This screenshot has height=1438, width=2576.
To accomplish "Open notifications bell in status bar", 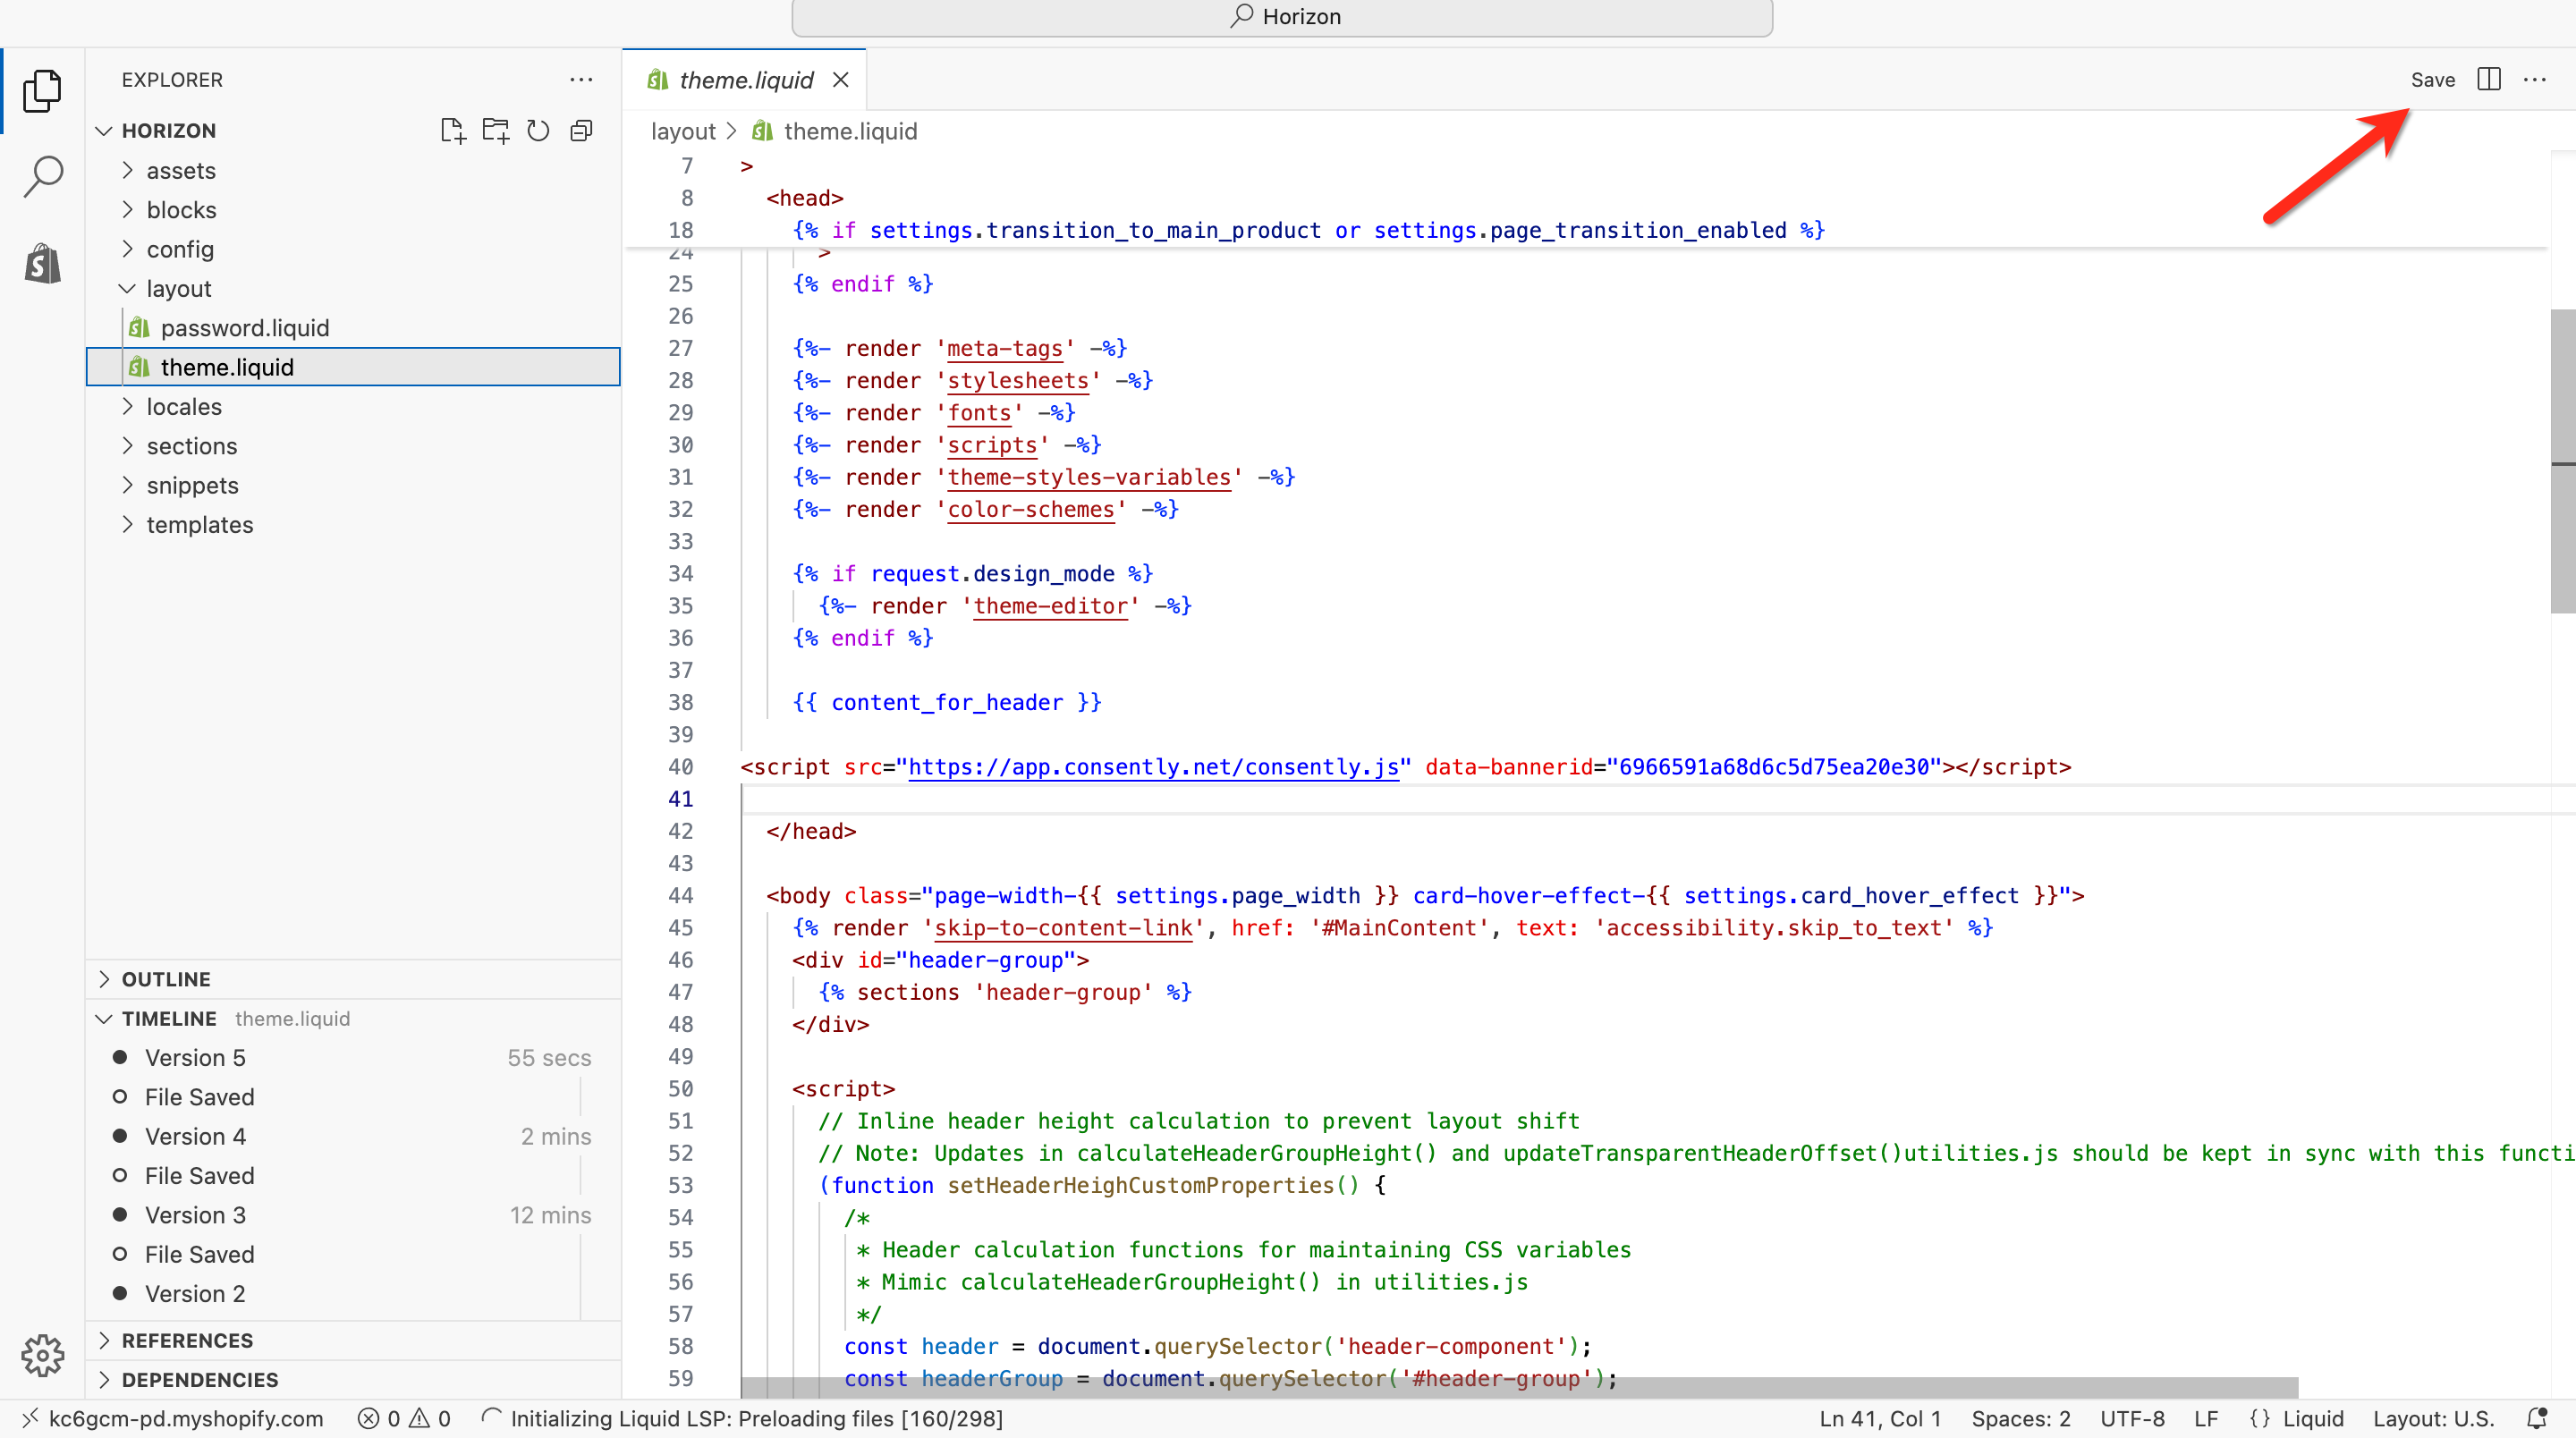I will click(x=2537, y=1418).
